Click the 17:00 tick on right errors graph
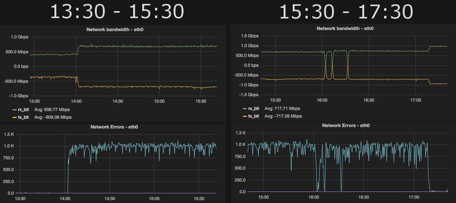This screenshot has height=203, width=456. (x=414, y=197)
